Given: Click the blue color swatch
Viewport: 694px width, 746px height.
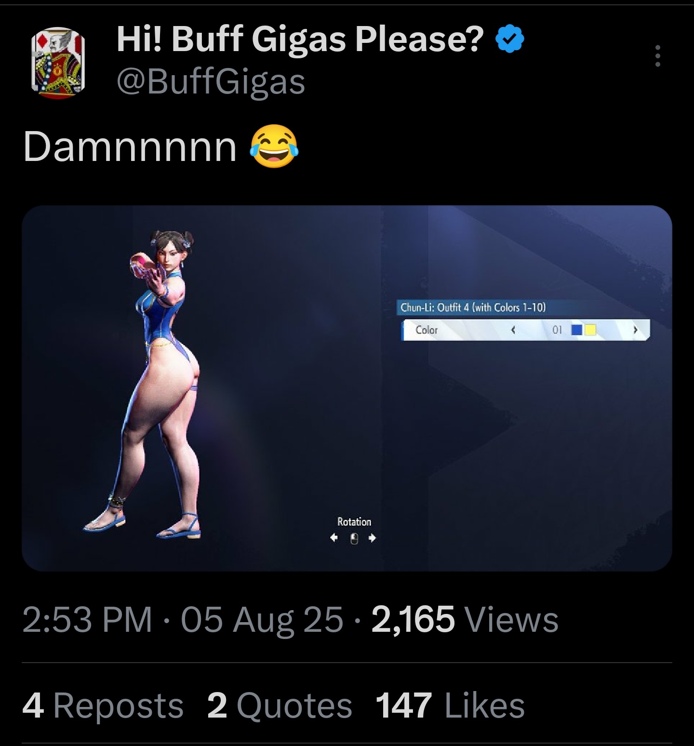Looking at the screenshot, I should tap(577, 330).
